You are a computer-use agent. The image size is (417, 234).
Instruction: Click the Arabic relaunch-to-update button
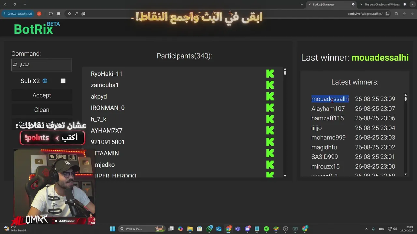(x=18, y=14)
